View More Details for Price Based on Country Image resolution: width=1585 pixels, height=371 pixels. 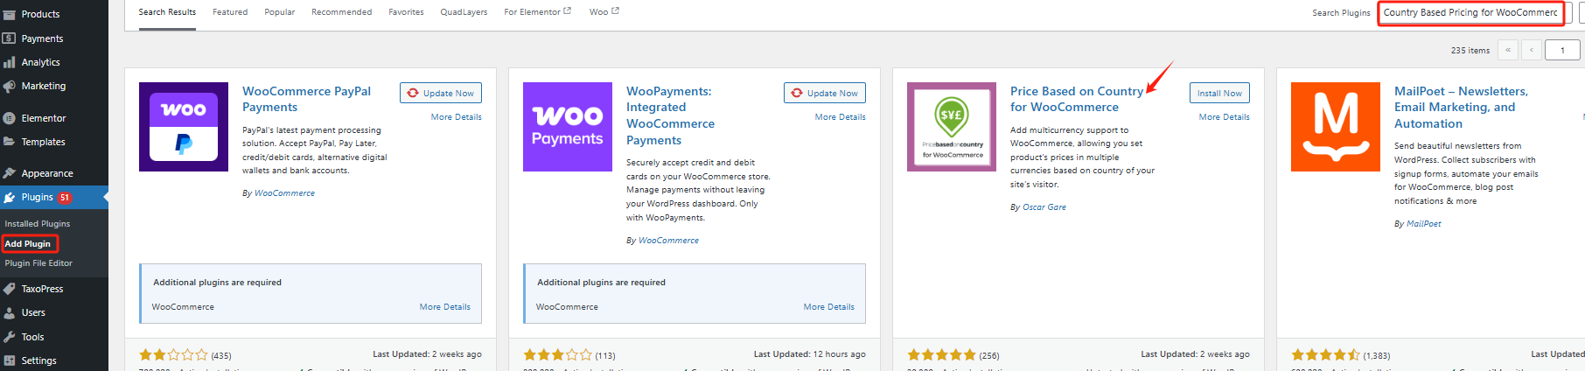1224,117
